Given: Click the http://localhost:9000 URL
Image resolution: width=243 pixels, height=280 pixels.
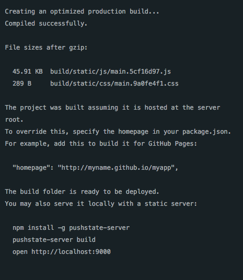Looking at the screenshot, I should click(x=71, y=252).
